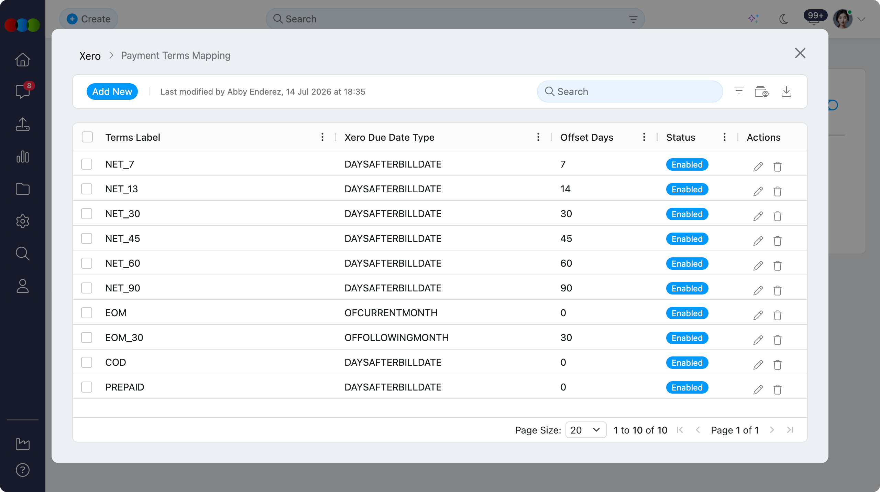Open messages with the 8 badge
Viewport: 880px width, 492px height.
point(23,91)
